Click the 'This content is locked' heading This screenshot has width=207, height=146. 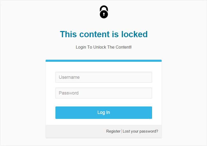pos(104,34)
